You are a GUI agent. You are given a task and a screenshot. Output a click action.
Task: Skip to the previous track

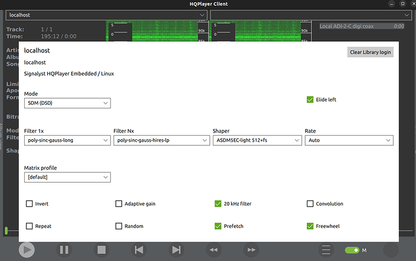pyautogui.click(x=139, y=250)
